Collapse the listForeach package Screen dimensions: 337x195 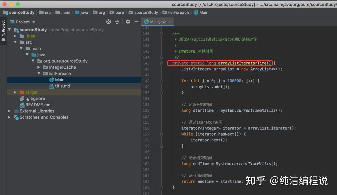[39, 74]
